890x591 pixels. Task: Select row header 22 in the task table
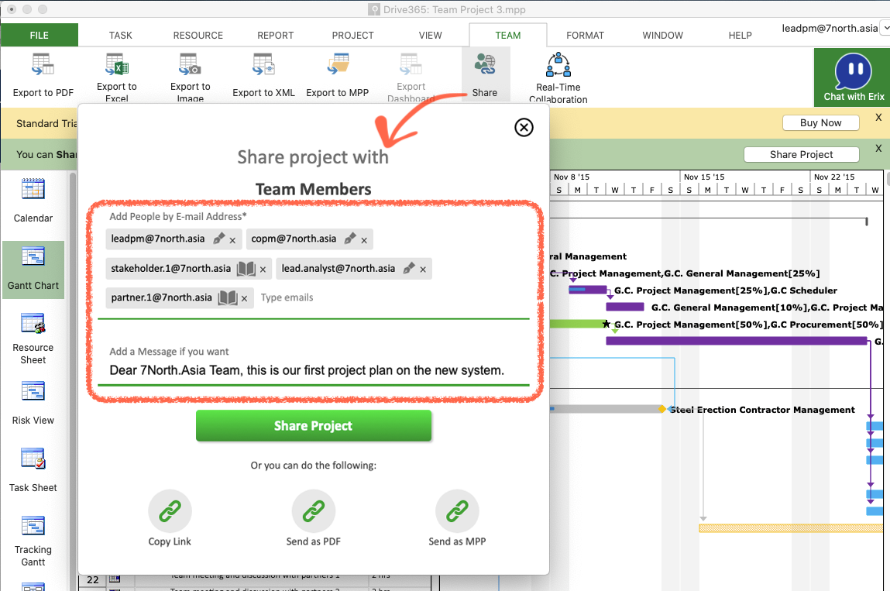click(x=93, y=579)
